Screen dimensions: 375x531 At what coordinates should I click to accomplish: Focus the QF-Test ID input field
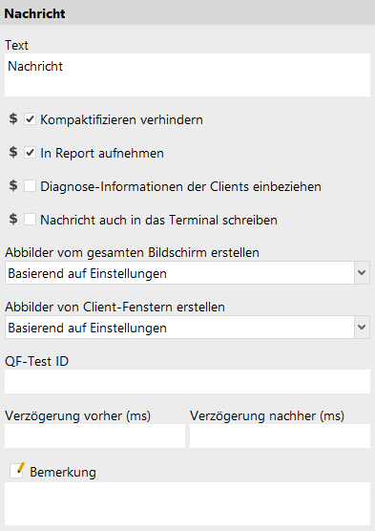[187, 382]
